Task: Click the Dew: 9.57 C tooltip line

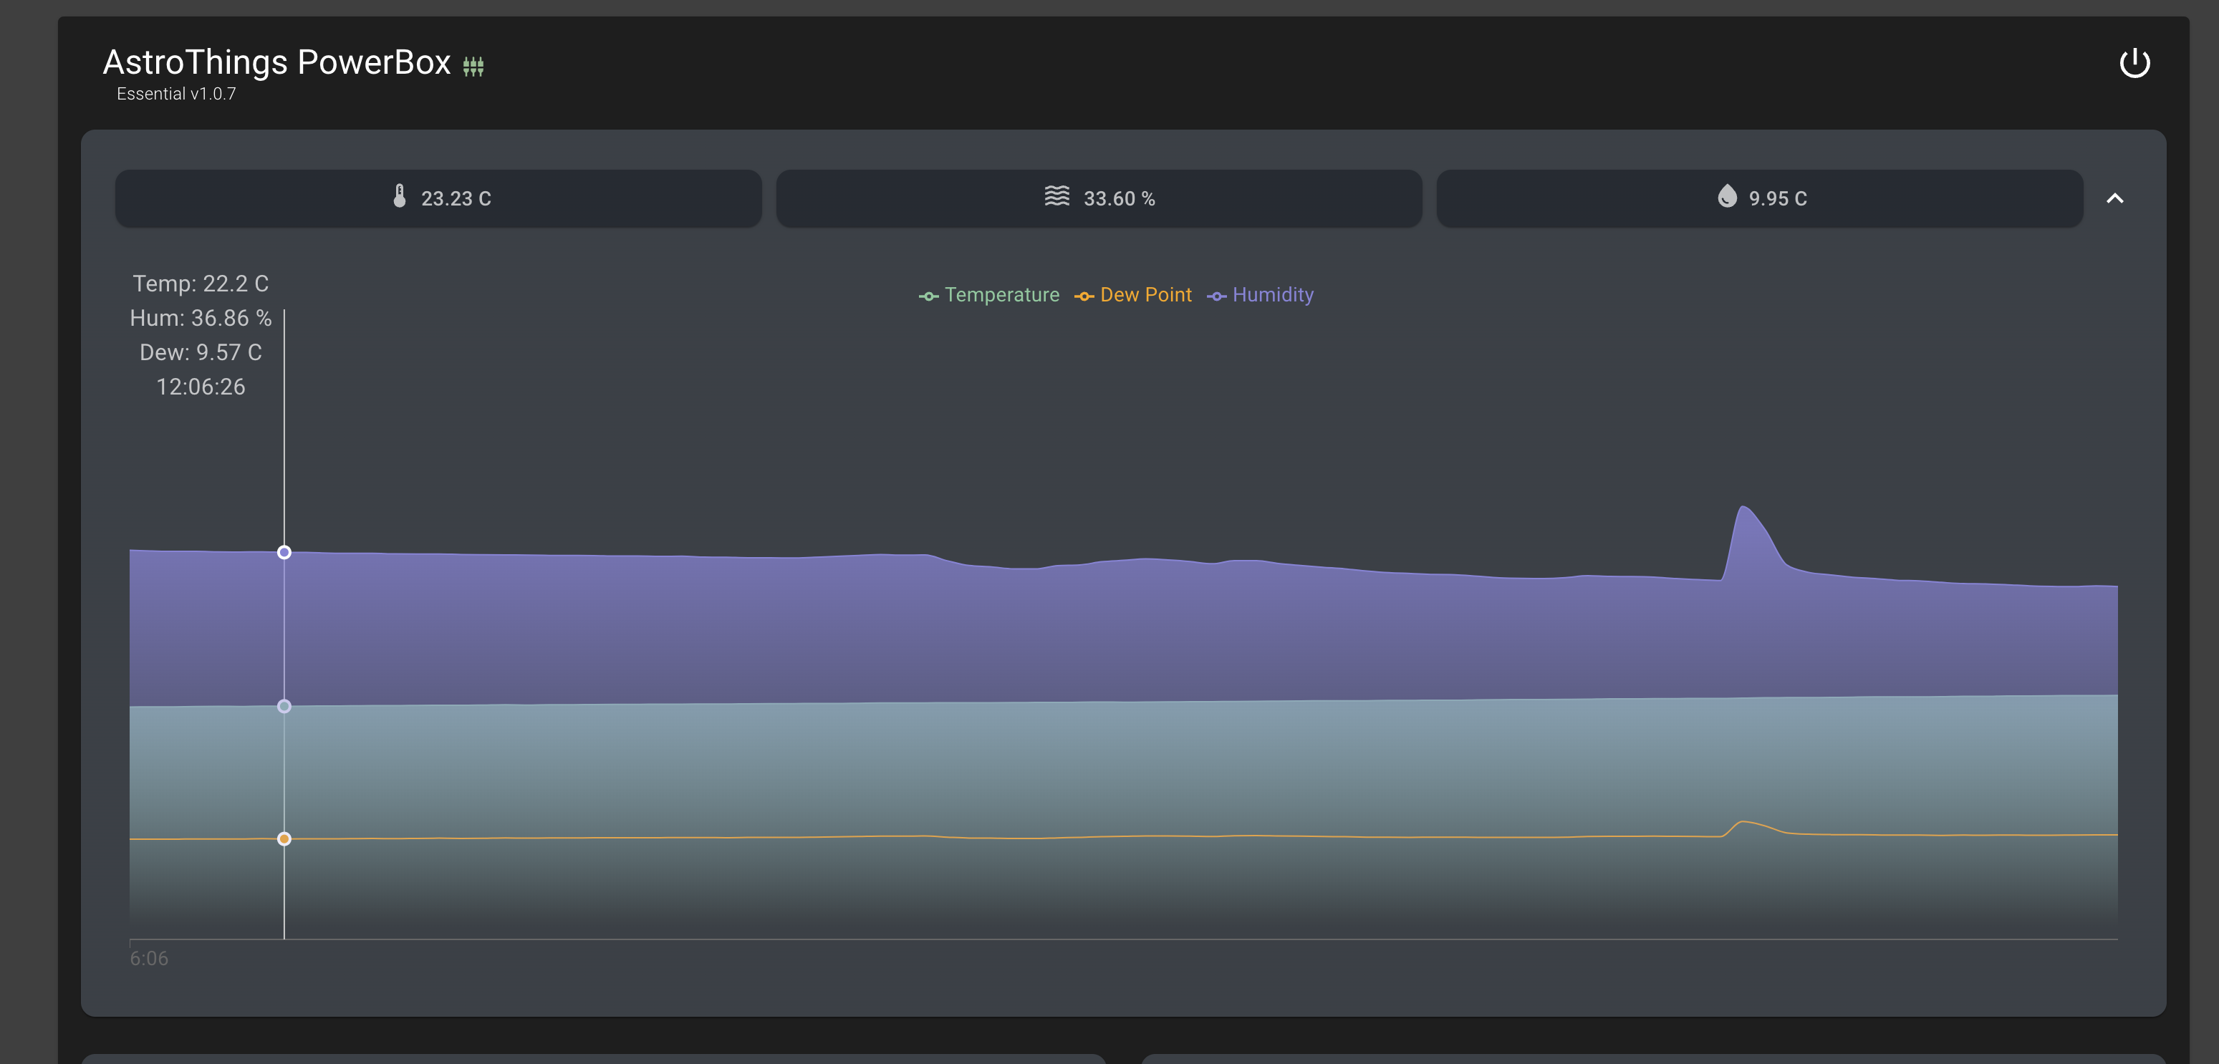Action: click(201, 352)
